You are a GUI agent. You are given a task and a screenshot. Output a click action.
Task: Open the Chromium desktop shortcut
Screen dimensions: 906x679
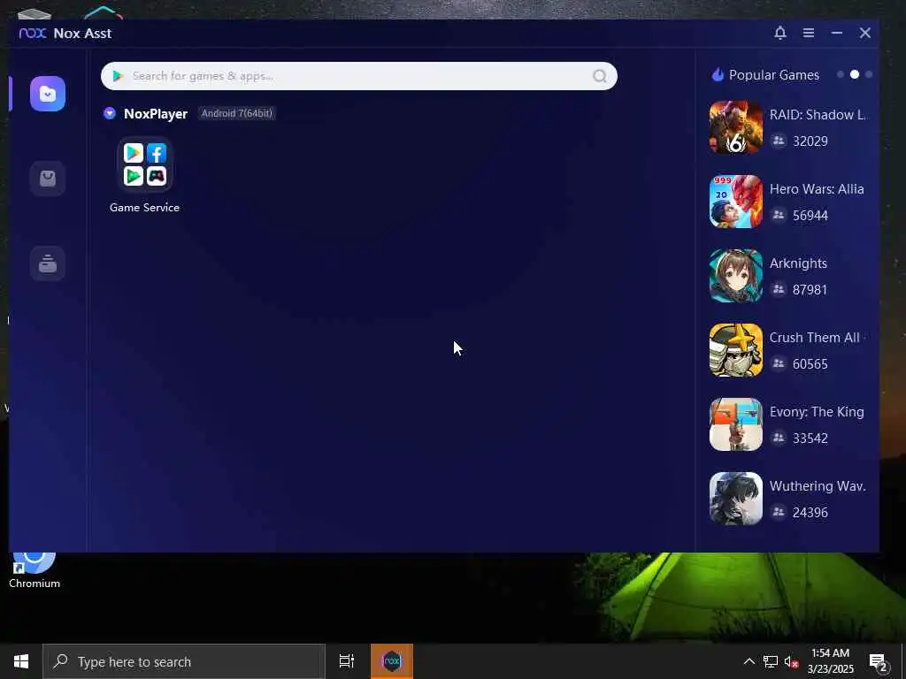(35, 570)
